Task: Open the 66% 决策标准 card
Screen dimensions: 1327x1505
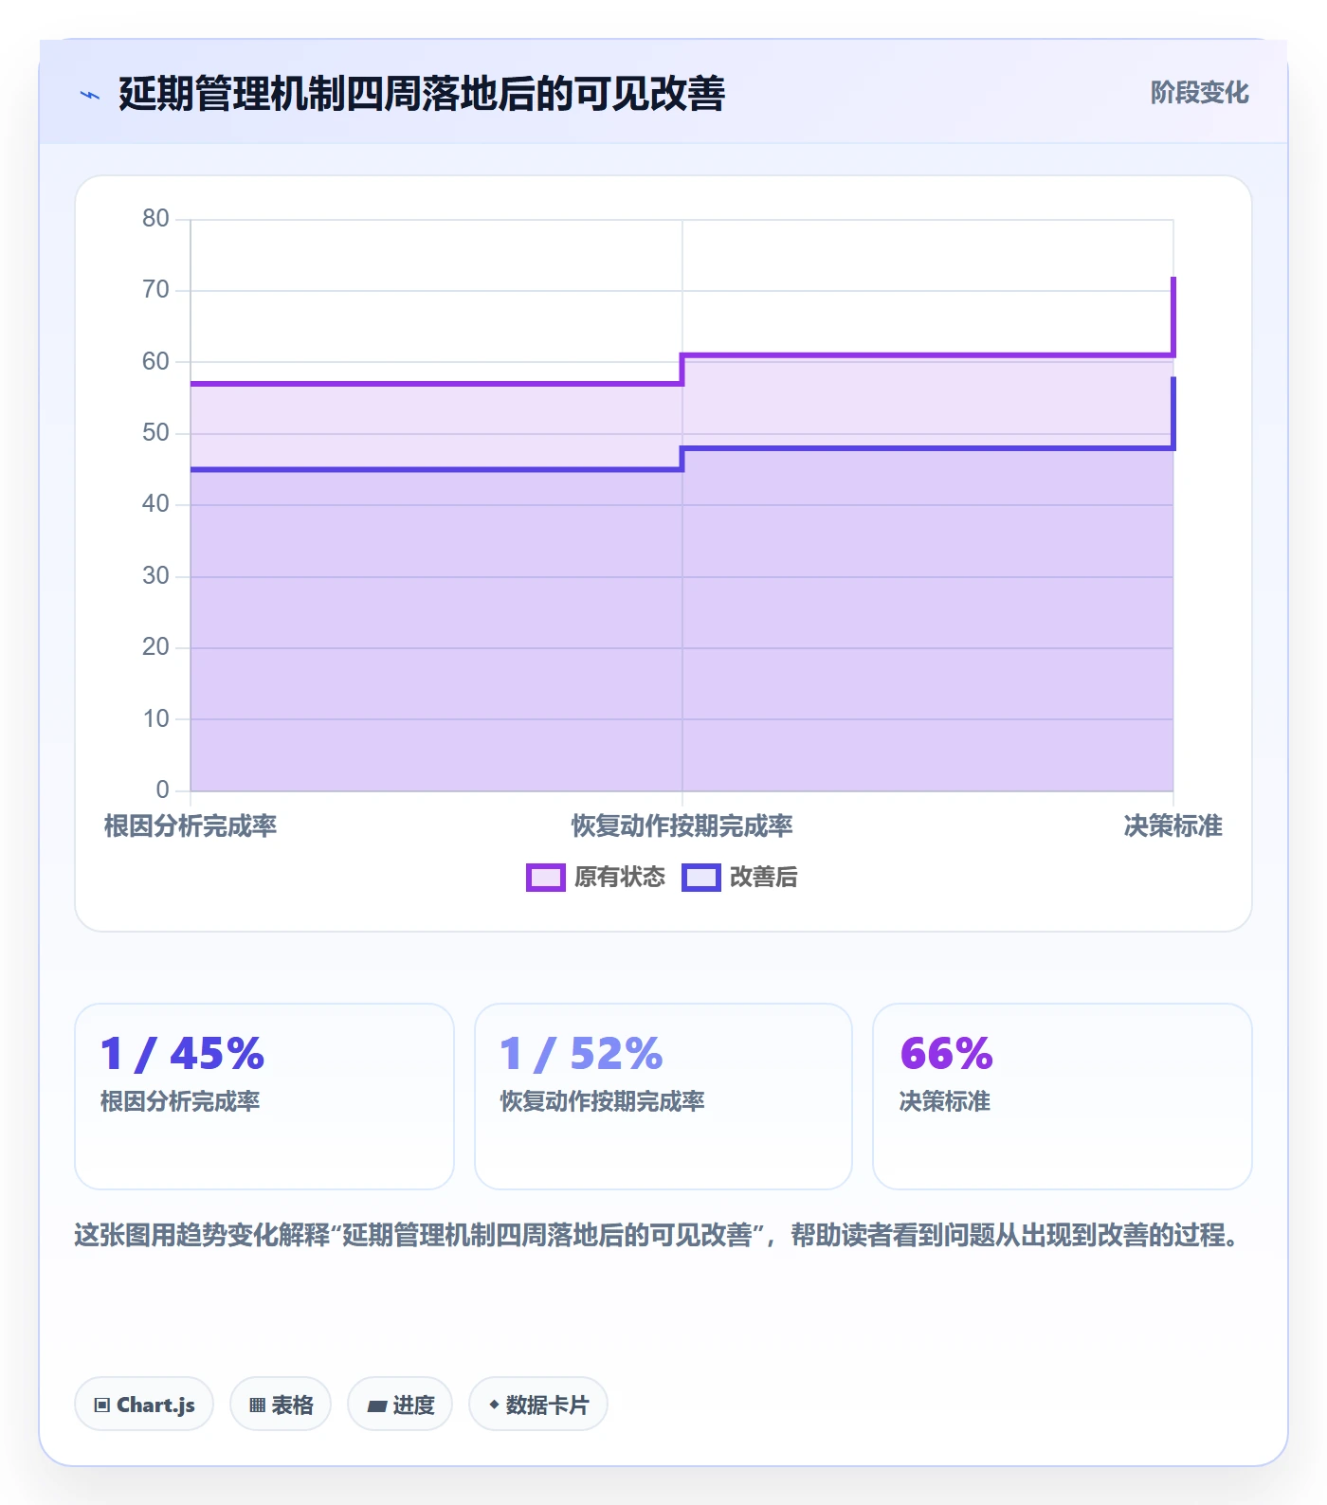Action: [x=1063, y=1097]
